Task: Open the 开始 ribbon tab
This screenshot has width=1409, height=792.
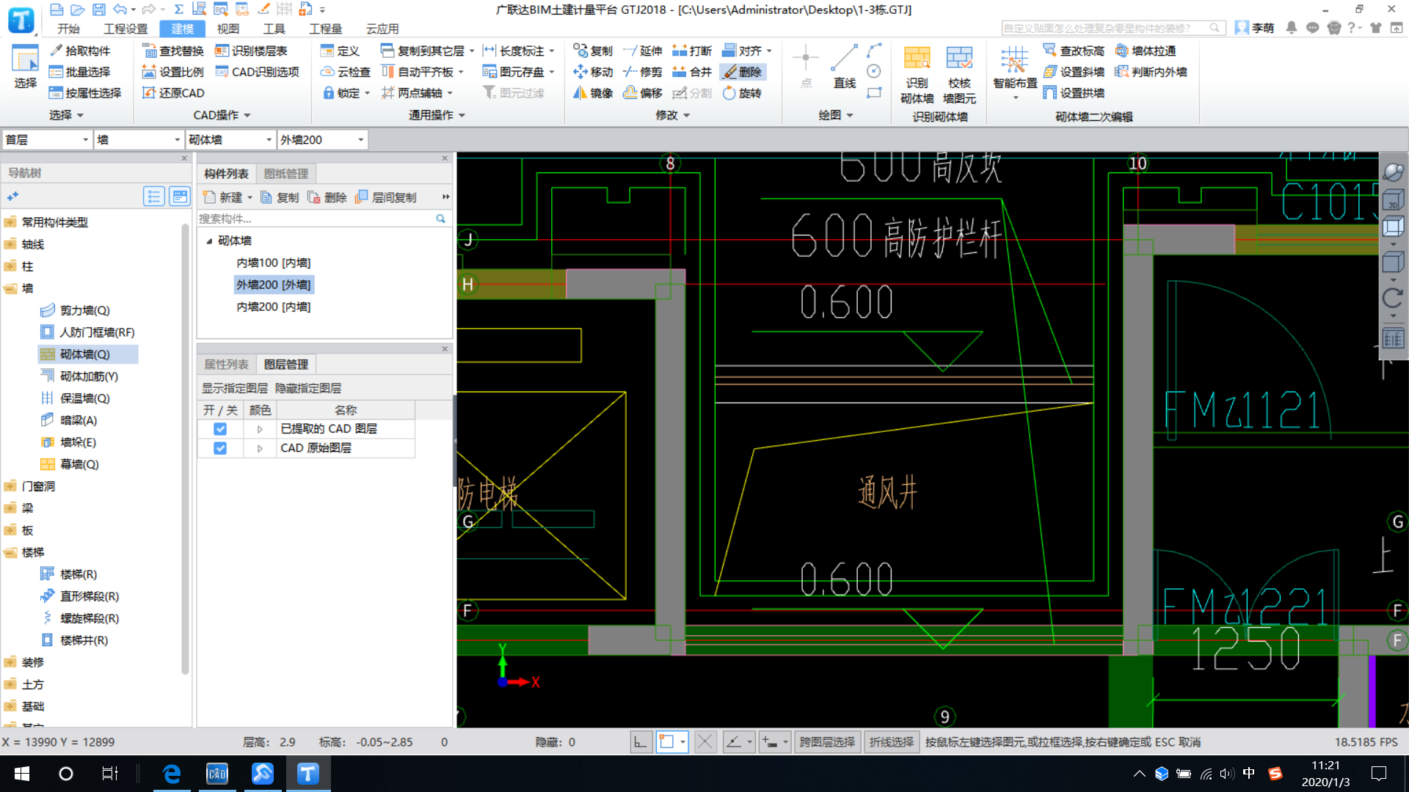Action: tap(68, 29)
